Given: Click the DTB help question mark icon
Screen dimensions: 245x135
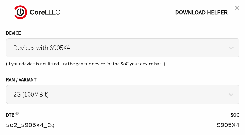Looking at the screenshot, I should click(17, 114).
